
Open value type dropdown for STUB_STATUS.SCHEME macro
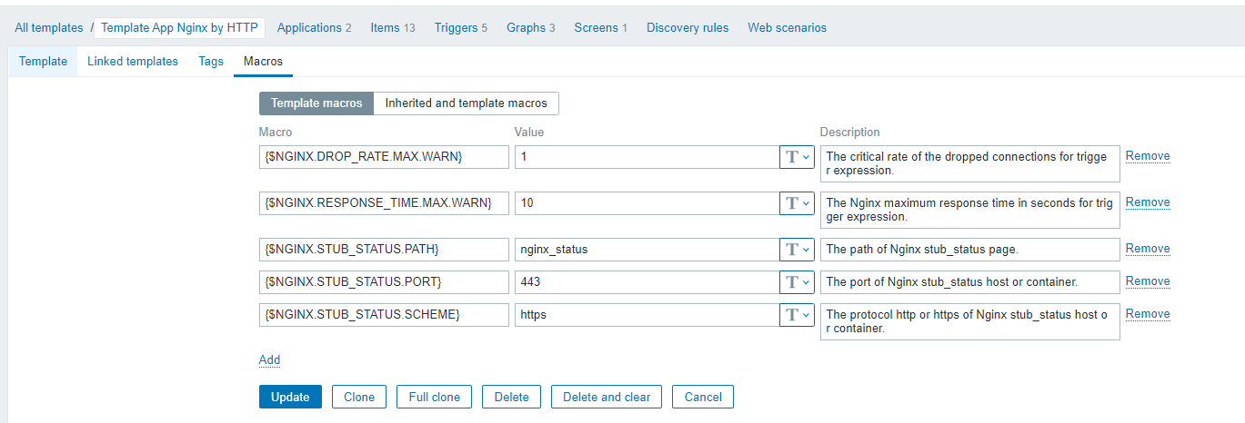tap(797, 314)
